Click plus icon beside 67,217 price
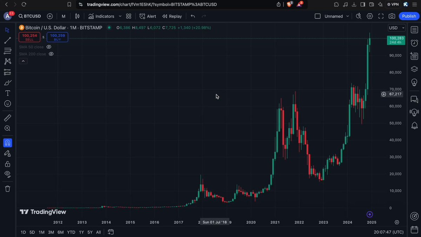421x237 pixels. click(383, 94)
